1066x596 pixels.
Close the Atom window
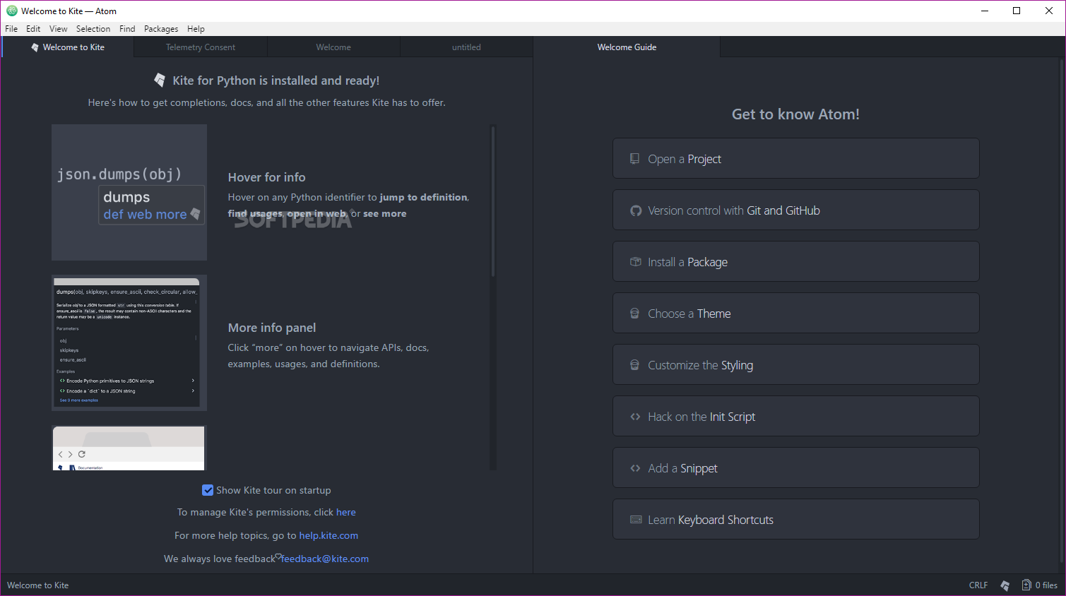[1049, 11]
